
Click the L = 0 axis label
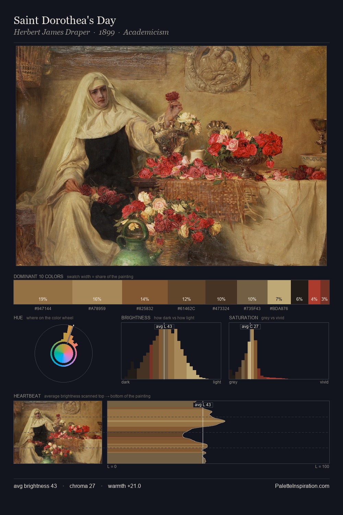pyautogui.click(x=112, y=467)
